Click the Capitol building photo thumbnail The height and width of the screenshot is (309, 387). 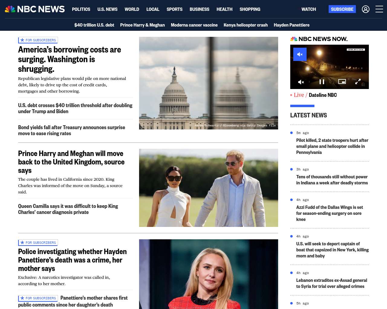209,83
